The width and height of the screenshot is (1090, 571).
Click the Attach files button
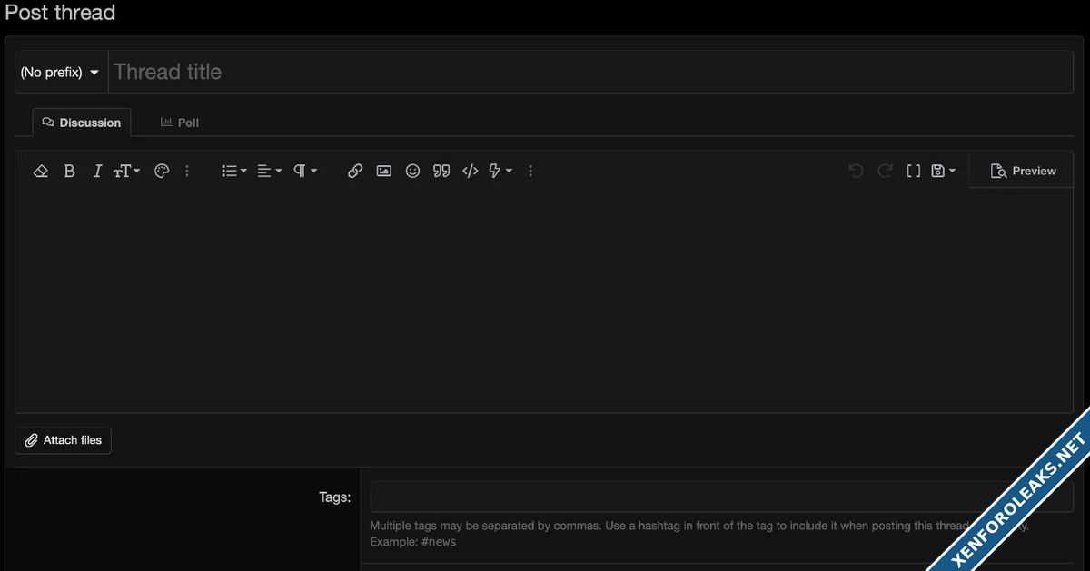tap(64, 440)
